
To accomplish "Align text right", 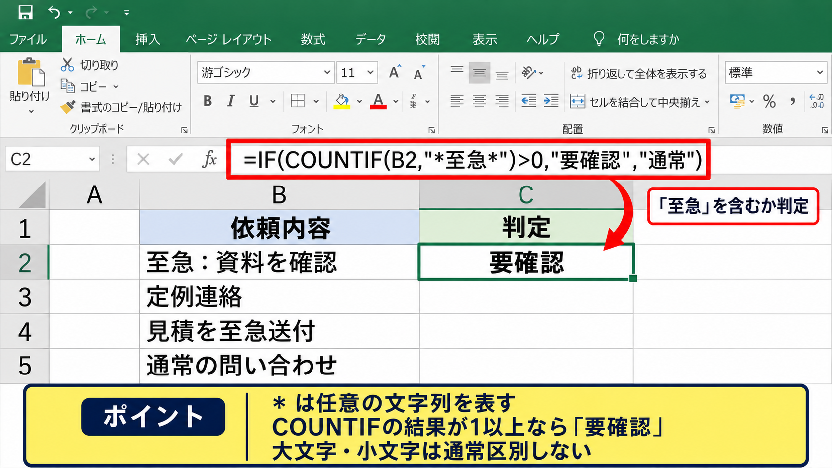I will coord(502,101).
